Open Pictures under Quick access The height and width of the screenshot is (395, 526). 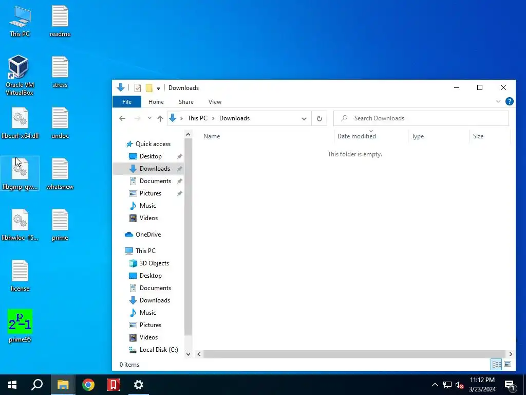pyautogui.click(x=151, y=193)
